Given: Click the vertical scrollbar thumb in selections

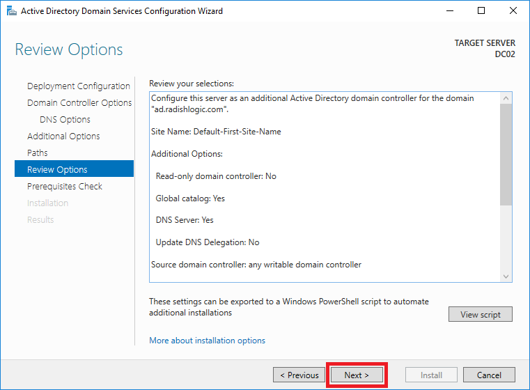Looking at the screenshot, I should point(506,155).
